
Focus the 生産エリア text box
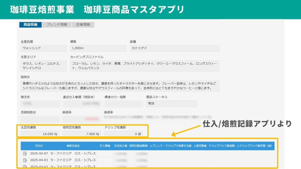44,66
